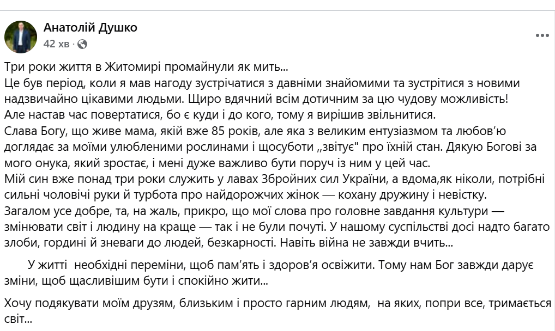
Task: Click the closing line 'Хочу подякувати моїм друзям'
Action: [278, 303]
